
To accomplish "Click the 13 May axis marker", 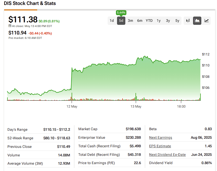I will [x=136, y=106].
